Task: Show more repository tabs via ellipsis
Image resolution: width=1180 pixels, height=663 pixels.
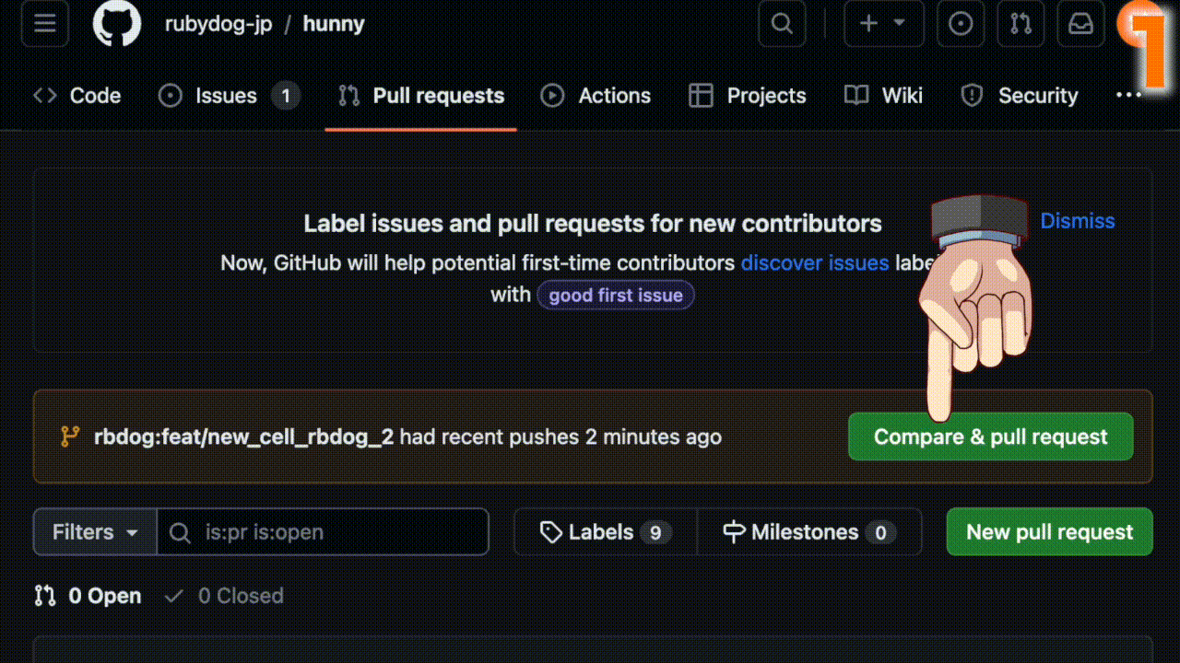Action: coord(1128,95)
